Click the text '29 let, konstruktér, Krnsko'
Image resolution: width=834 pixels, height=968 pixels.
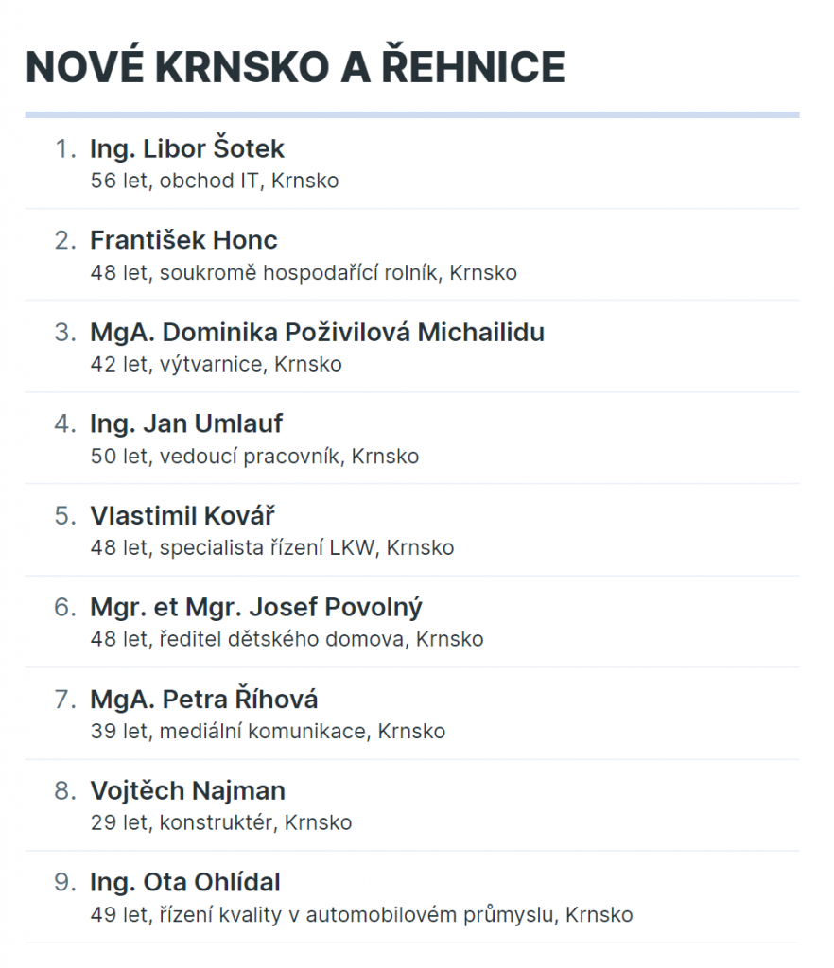pyautogui.click(x=221, y=822)
